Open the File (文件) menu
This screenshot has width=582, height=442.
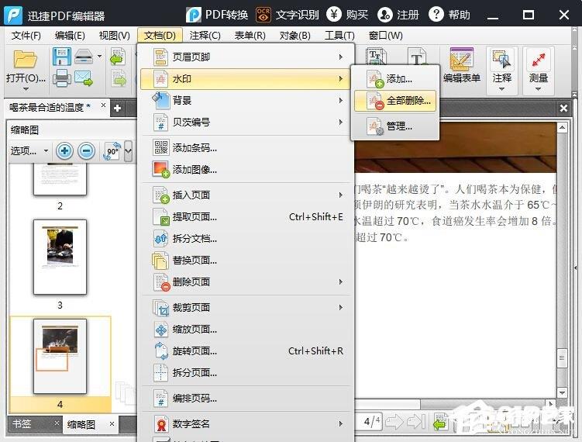(x=26, y=36)
